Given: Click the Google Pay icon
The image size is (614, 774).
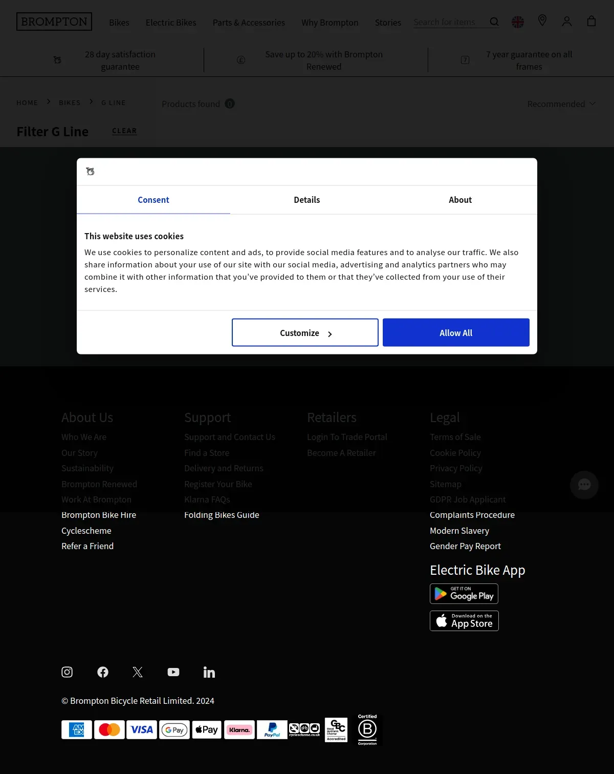Looking at the screenshot, I should [174, 729].
